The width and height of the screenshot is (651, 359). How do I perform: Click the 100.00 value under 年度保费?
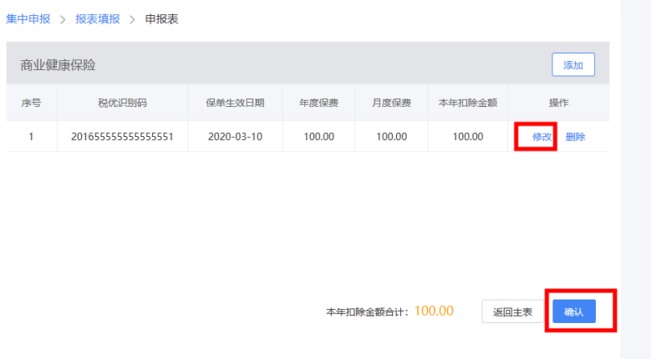[x=318, y=137]
